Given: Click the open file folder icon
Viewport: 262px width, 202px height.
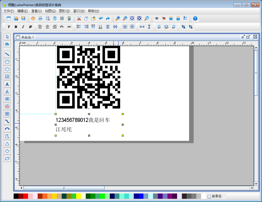Looking at the screenshot, I should click(x=16, y=18).
